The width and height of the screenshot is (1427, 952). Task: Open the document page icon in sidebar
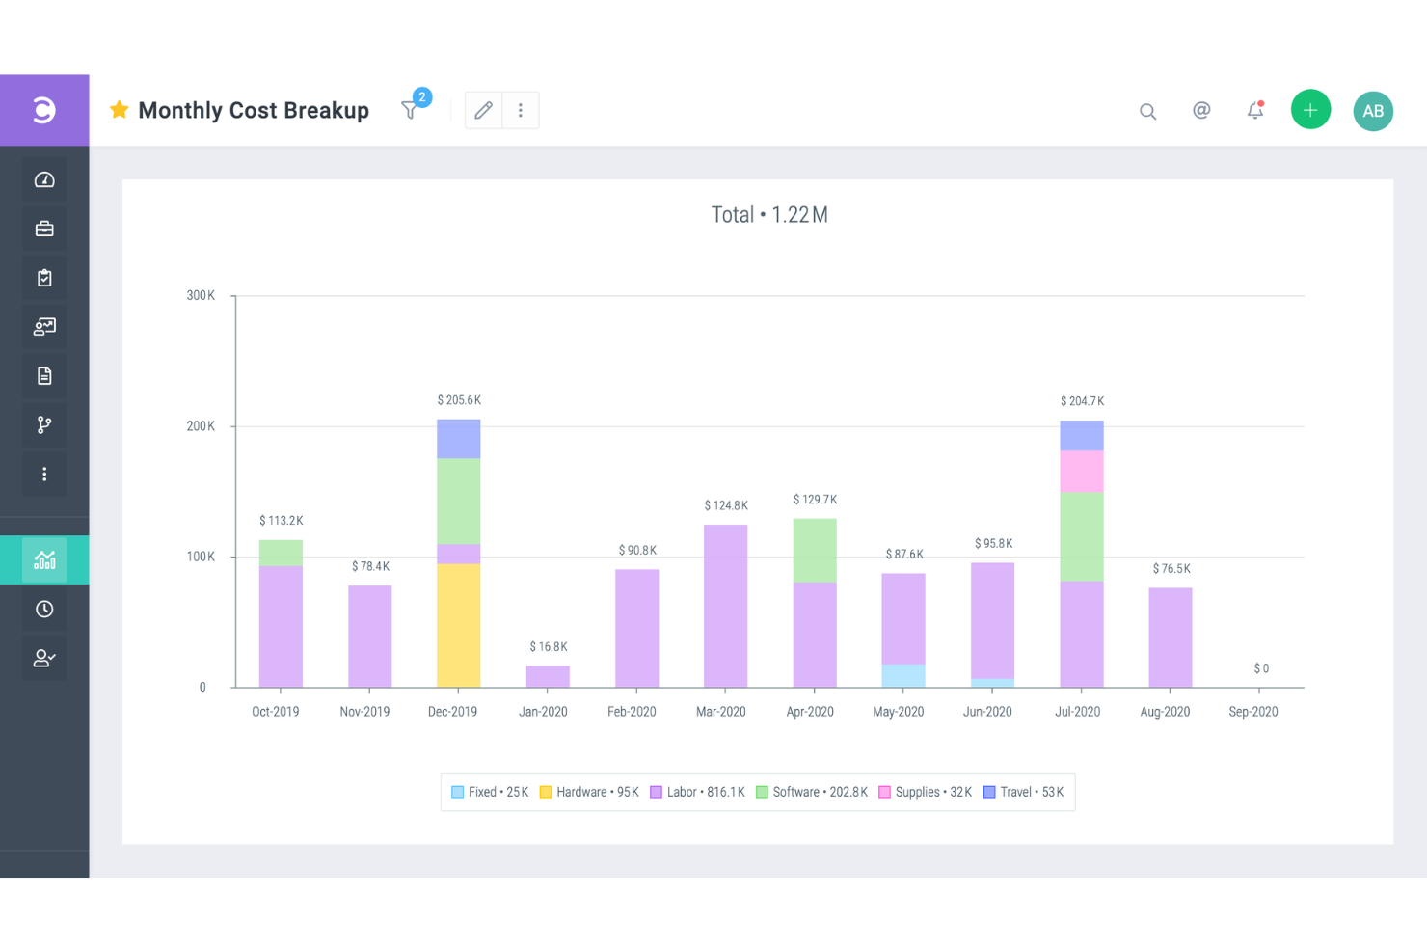click(44, 376)
